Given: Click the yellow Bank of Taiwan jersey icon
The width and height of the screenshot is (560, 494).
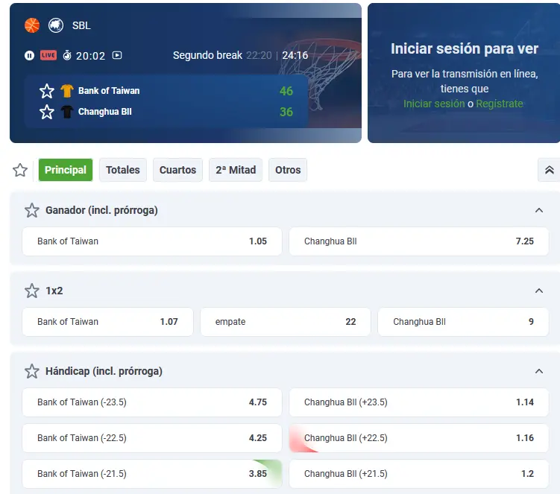Looking at the screenshot, I should (x=67, y=91).
